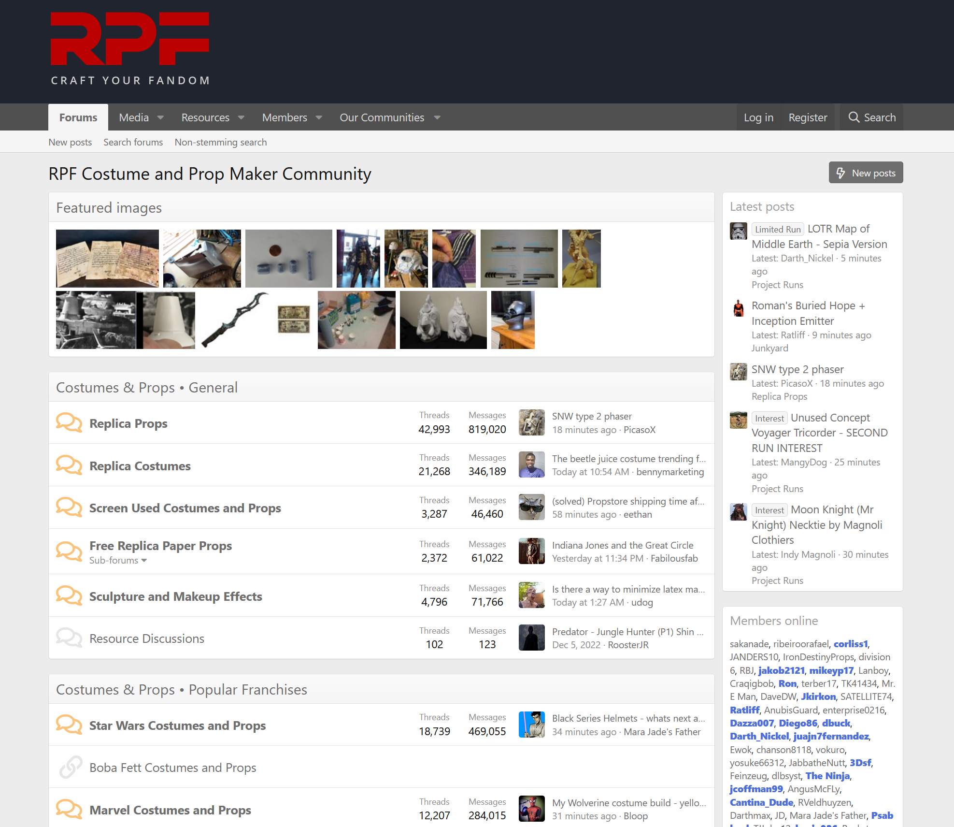Expand the Resources dropdown arrow
Screen dimensions: 954x827
241,117
